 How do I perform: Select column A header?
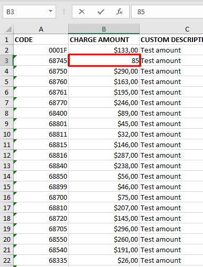point(41,29)
